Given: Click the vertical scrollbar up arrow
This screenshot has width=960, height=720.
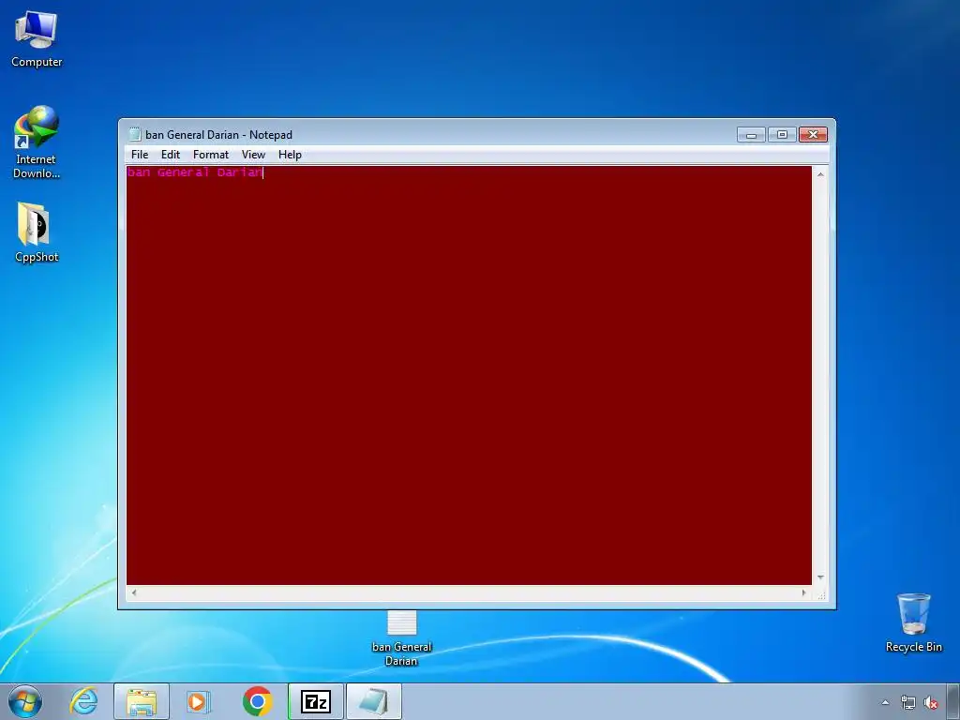Looking at the screenshot, I should (820, 174).
